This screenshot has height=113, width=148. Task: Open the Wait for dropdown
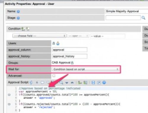[86, 69]
